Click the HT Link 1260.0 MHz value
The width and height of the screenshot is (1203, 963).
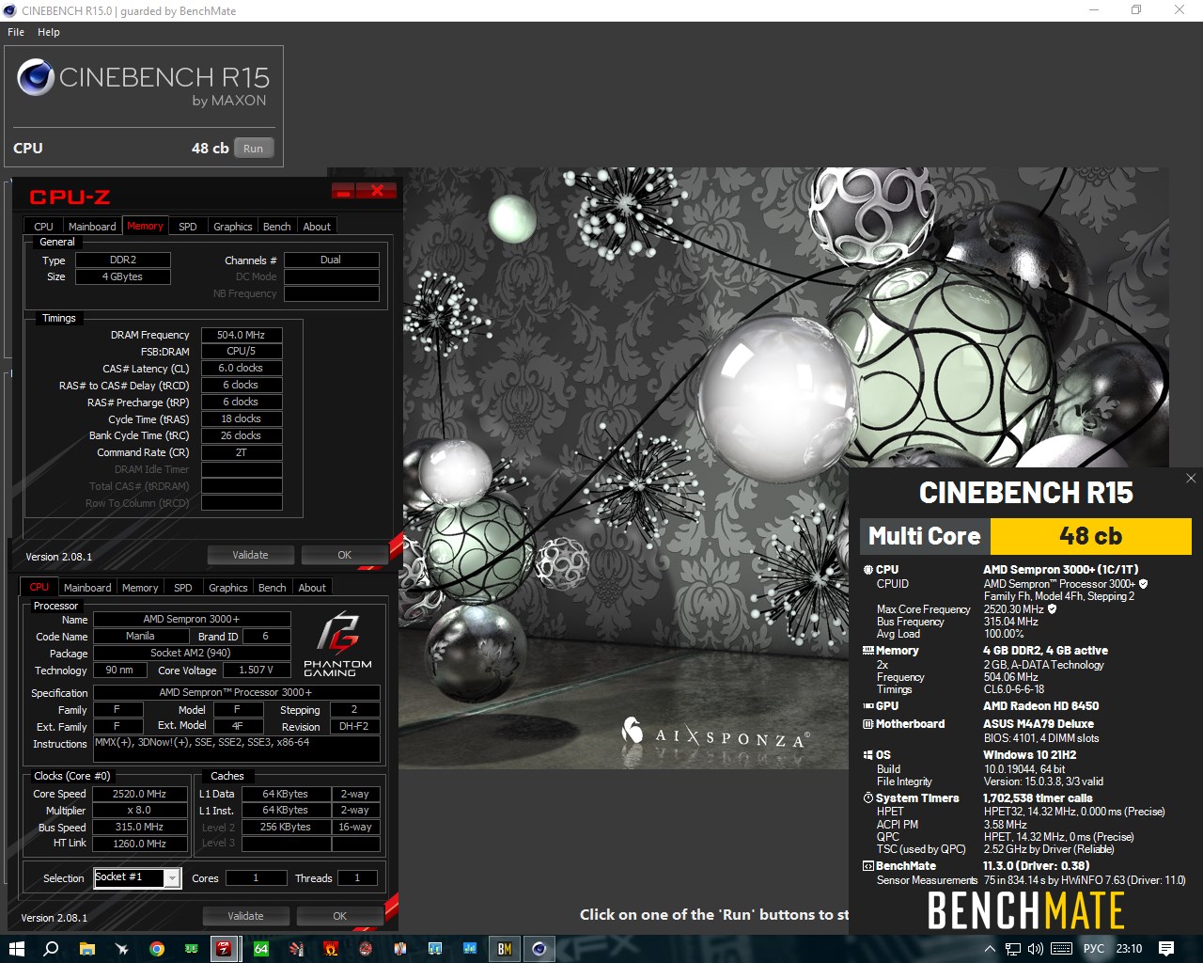[x=139, y=844]
